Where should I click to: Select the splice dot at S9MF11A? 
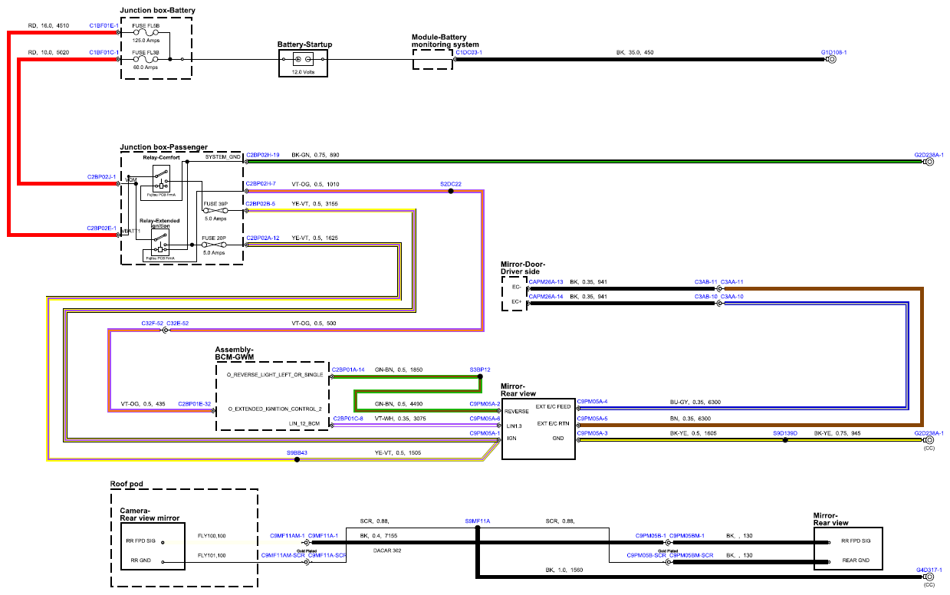coord(477,527)
